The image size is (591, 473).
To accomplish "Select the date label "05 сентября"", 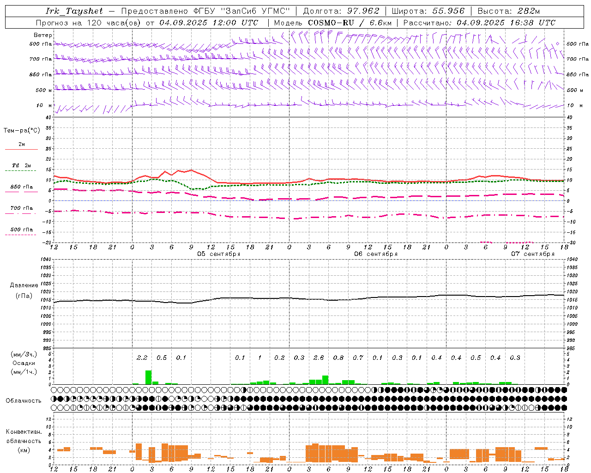I will click(x=219, y=254).
